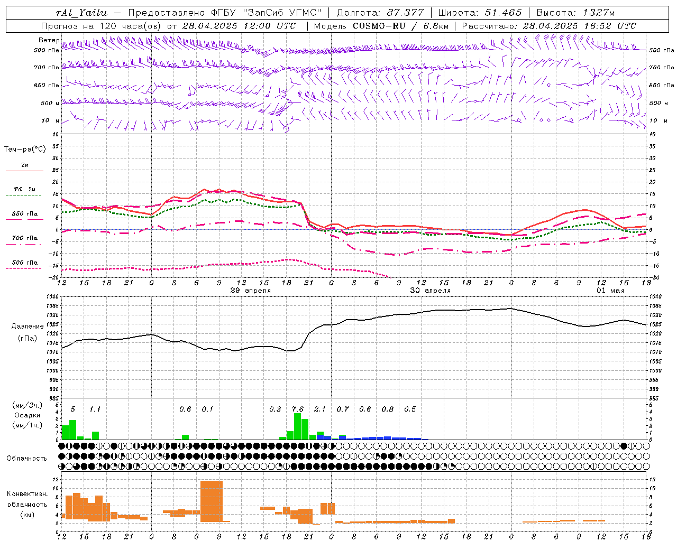
Task: Click the 0.1 precipitation total value
Action: [x=207, y=409]
